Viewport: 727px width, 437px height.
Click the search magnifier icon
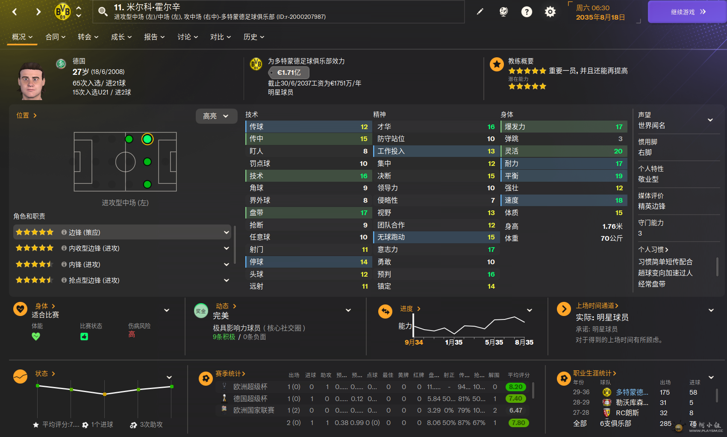[x=103, y=12]
